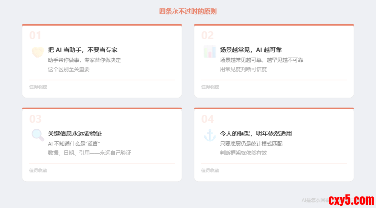
Task: Click the text 只要底层仍是统计模式匹配
Action: click(x=251, y=144)
